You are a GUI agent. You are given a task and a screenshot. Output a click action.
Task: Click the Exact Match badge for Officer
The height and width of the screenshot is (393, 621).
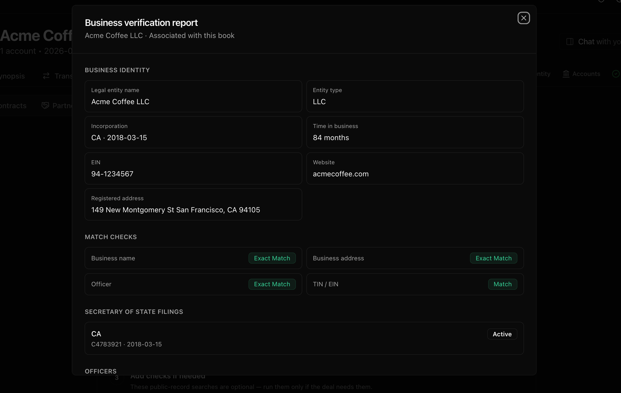click(272, 284)
